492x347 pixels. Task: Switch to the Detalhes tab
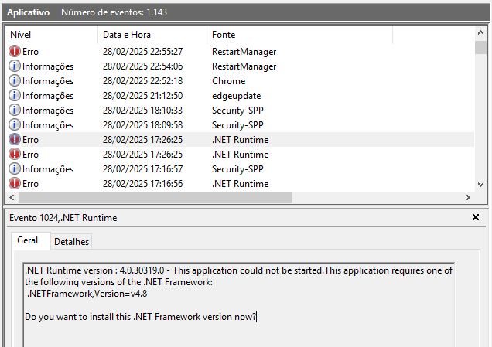point(71,242)
